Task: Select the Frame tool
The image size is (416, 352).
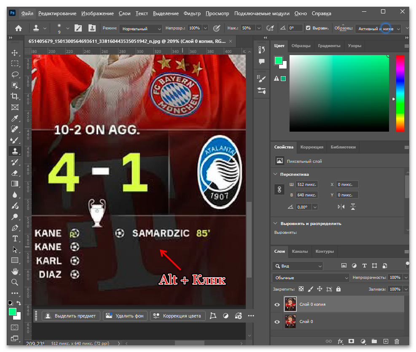Action: [15, 107]
